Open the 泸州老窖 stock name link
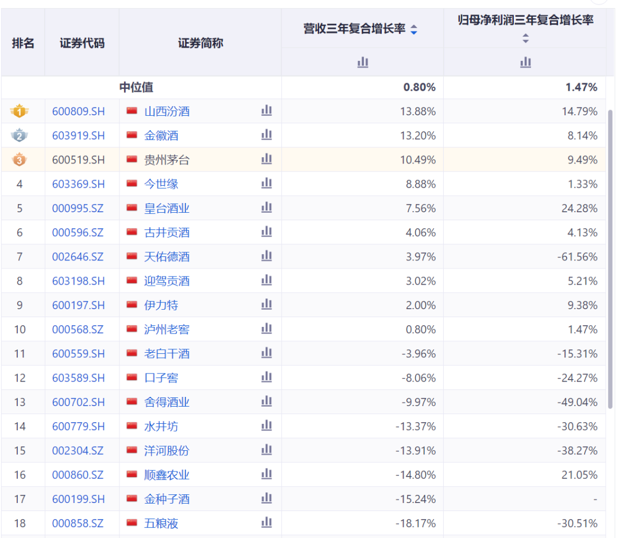The image size is (620, 538). click(x=167, y=329)
